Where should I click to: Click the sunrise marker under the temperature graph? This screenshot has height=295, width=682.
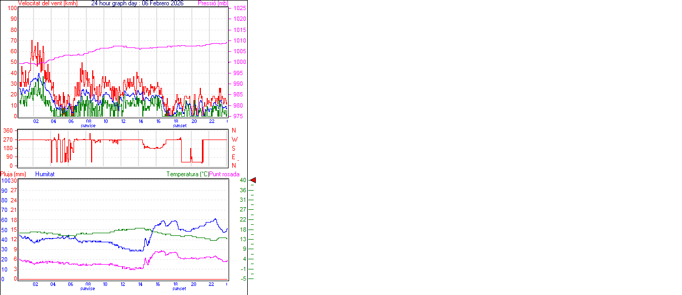pos(88,289)
